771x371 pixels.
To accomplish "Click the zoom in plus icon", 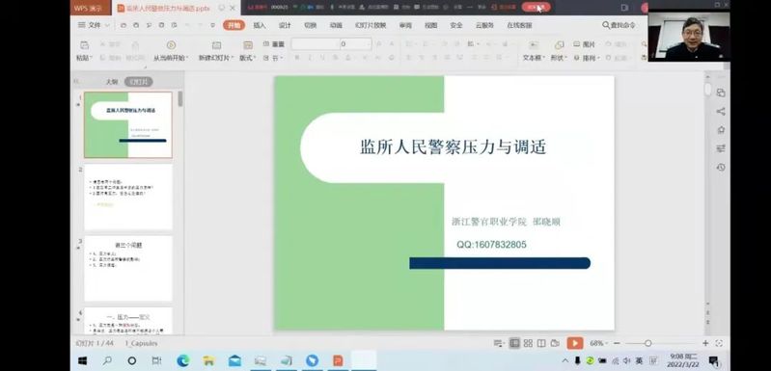I will point(705,343).
